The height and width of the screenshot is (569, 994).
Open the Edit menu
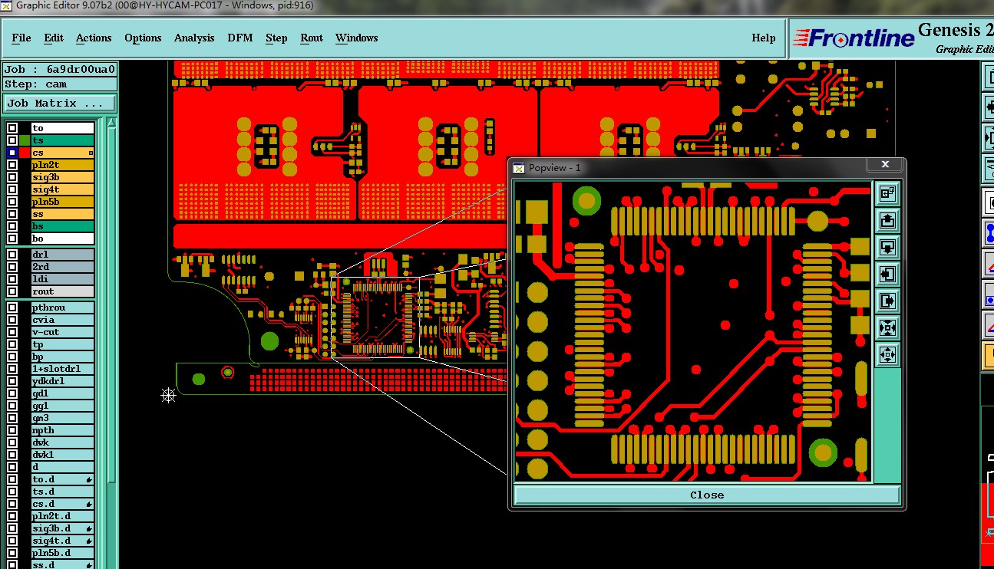(x=54, y=38)
